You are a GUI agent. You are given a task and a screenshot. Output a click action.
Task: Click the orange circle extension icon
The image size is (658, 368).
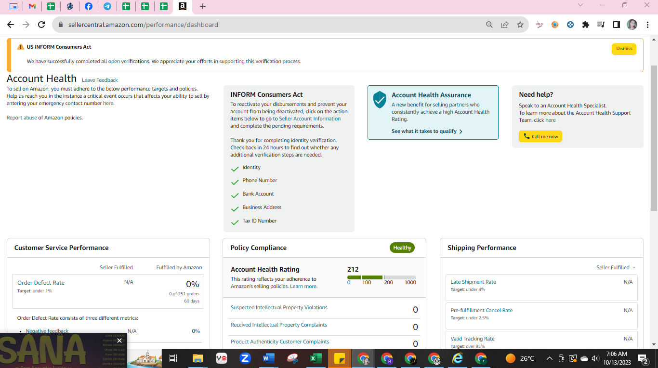coord(555,25)
